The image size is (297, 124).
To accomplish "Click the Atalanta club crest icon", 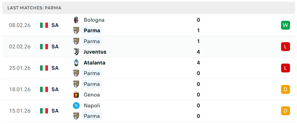I will tap(76, 63).
